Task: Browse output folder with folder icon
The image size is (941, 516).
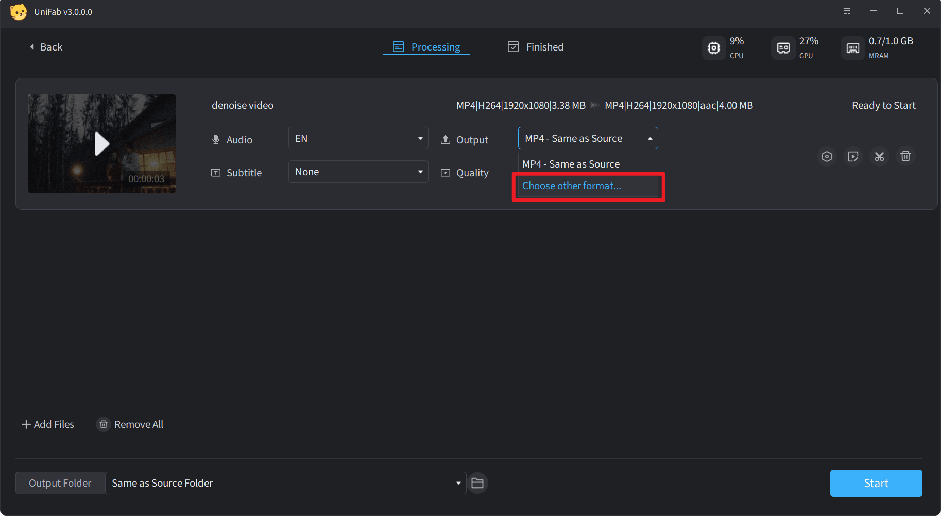Action: (x=477, y=483)
